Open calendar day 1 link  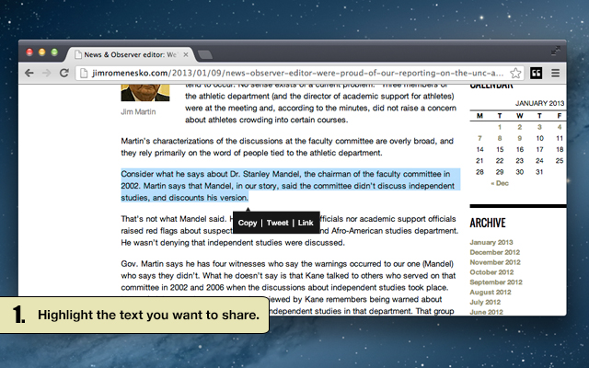pyautogui.click(x=500, y=127)
